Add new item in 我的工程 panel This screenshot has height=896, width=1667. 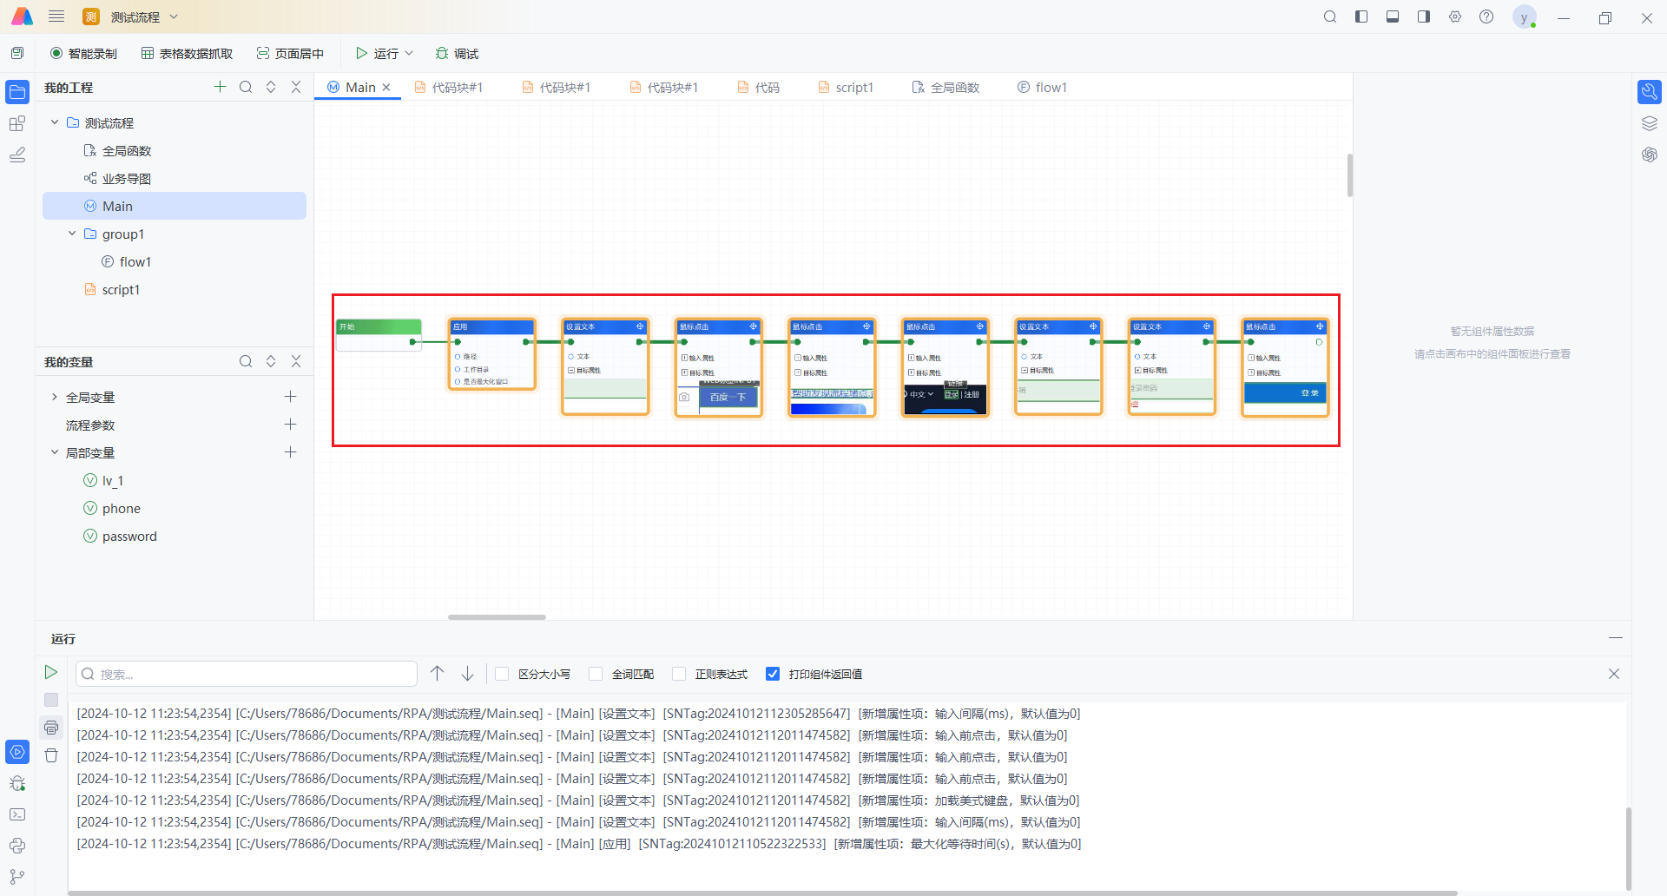[x=220, y=87]
